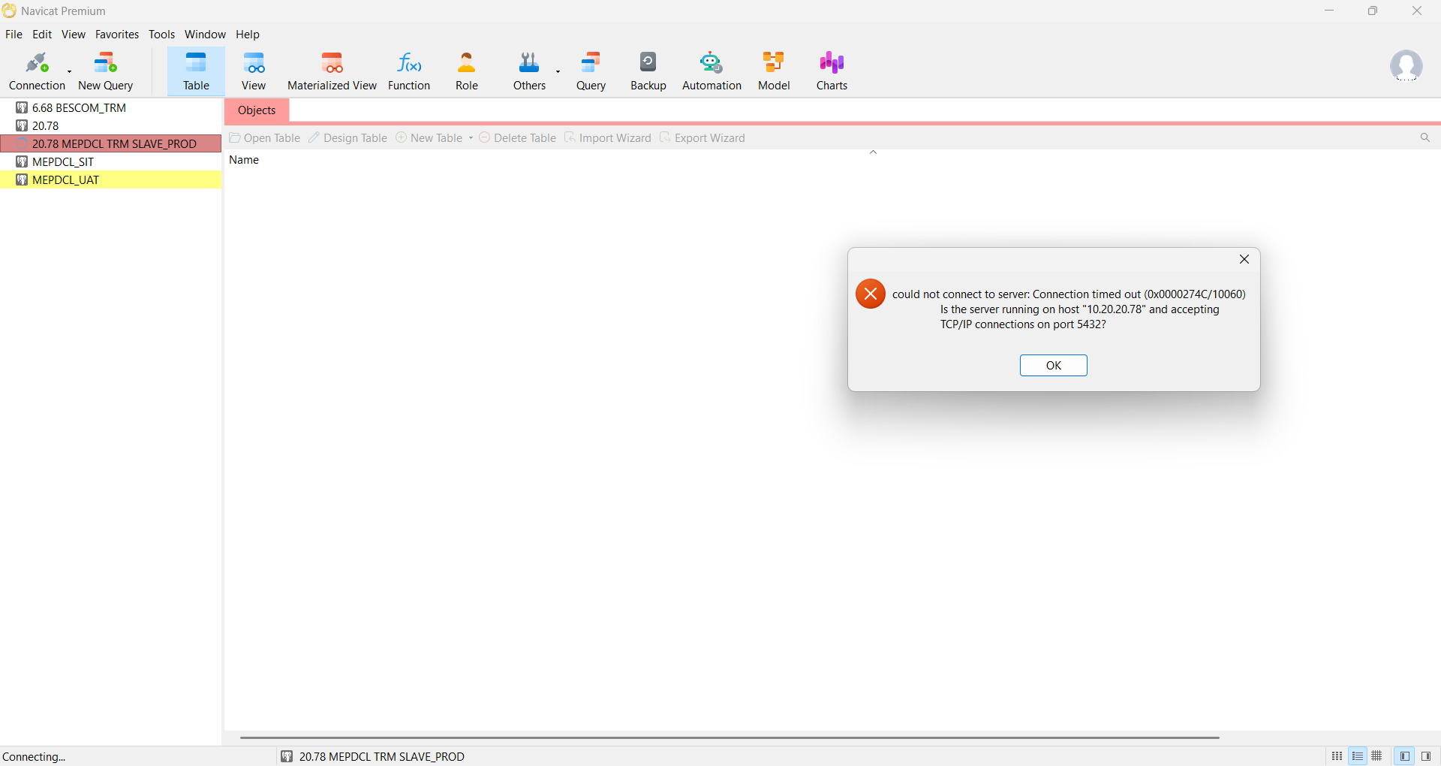Click the Connecting... status text
The width and height of the screenshot is (1441, 766).
pyautogui.click(x=35, y=757)
